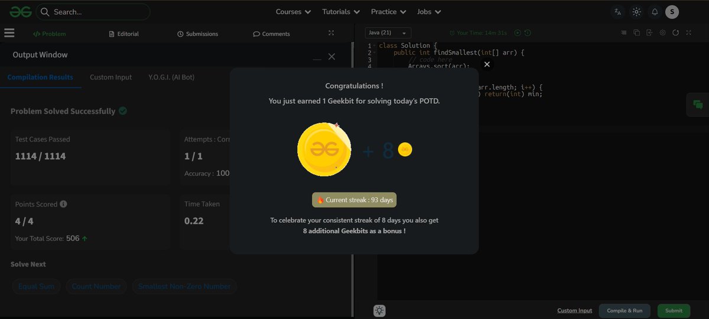
Task: Open notifications bell
Action: click(x=655, y=12)
